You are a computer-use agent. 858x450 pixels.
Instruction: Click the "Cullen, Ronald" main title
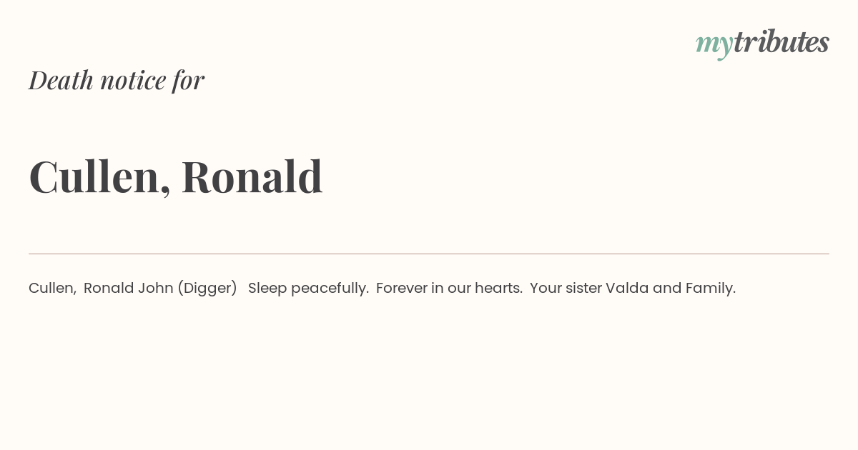click(176, 176)
